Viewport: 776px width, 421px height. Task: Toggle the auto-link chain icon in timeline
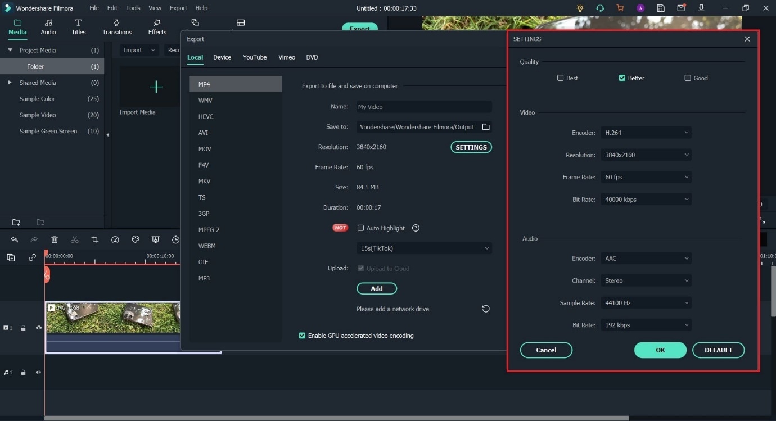(32, 257)
